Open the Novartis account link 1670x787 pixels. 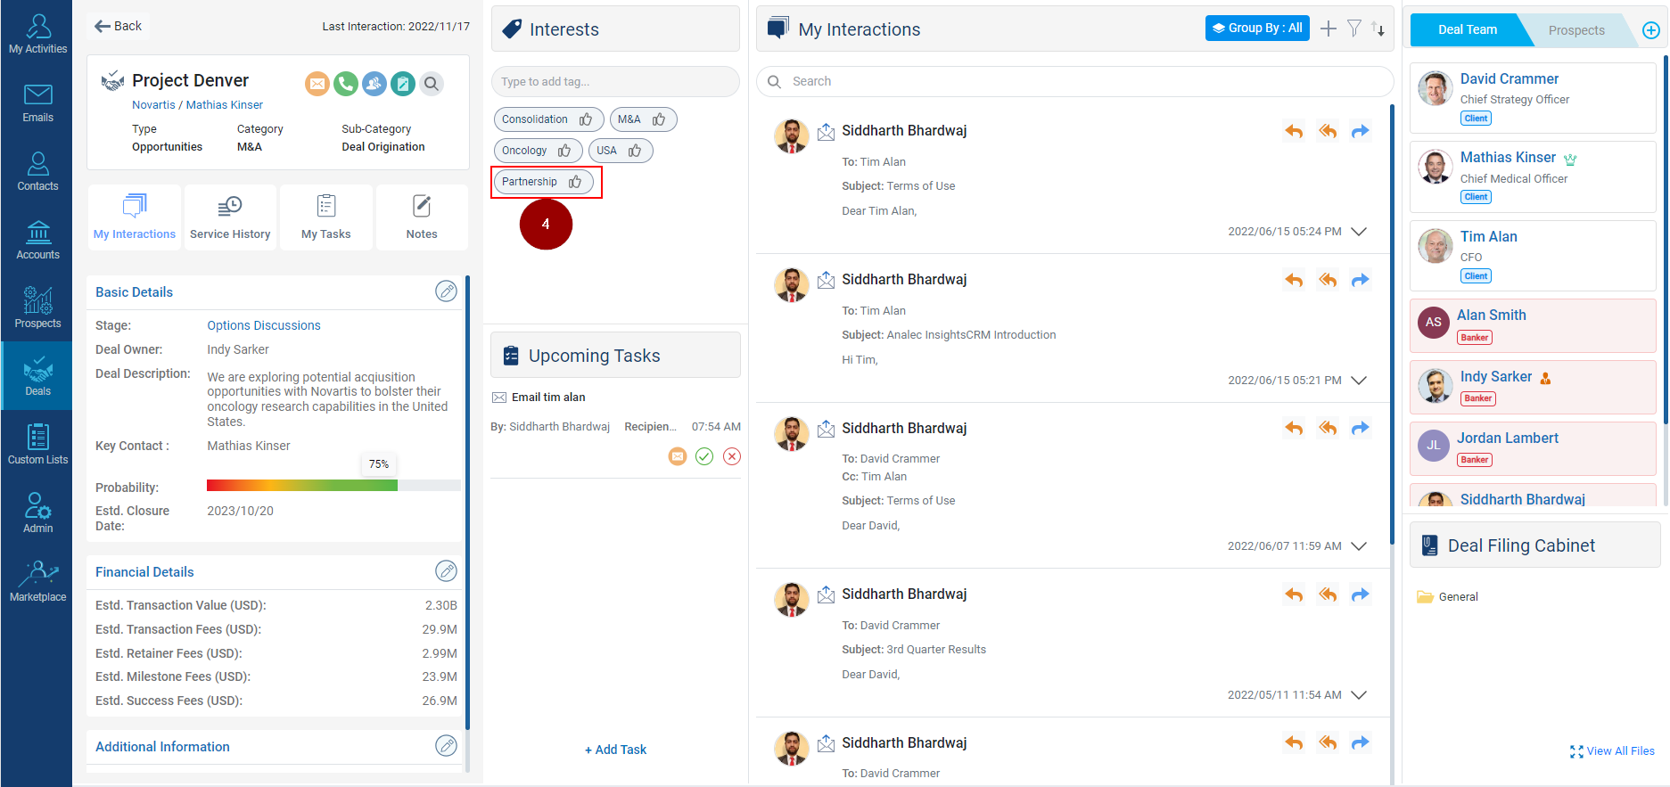pos(153,105)
